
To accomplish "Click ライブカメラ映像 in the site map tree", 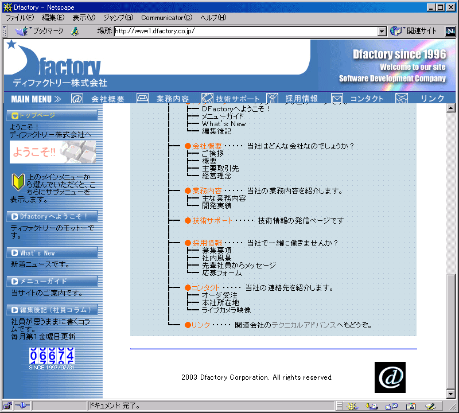I will 226,310.
